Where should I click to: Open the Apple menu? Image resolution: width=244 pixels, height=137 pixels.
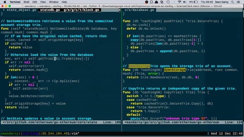pos(5,2)
